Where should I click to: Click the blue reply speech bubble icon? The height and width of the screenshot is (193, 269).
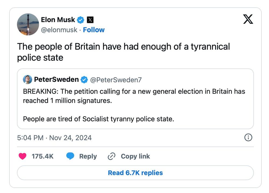(70, 156)
